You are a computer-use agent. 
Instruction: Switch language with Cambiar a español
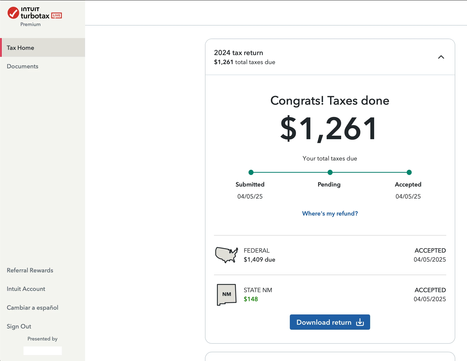33,308
